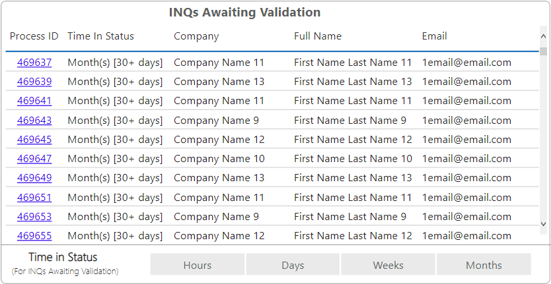The height and width of the screenshot is (284, 551).
Task: Sort by Process ID column header
Action: coord(34,36)
